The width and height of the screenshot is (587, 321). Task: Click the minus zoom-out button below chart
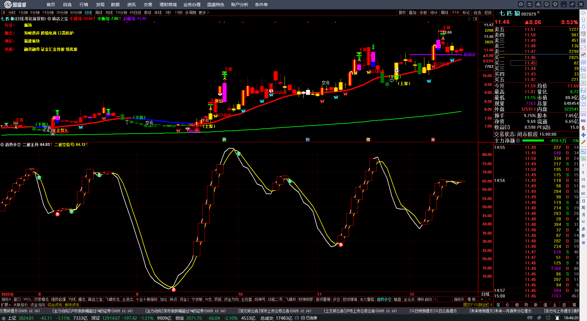click(489, 299)
